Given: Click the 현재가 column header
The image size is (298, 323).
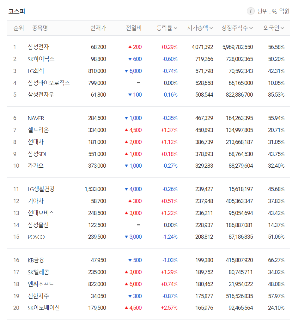Looking at the screenshot, I should (98, 28).
